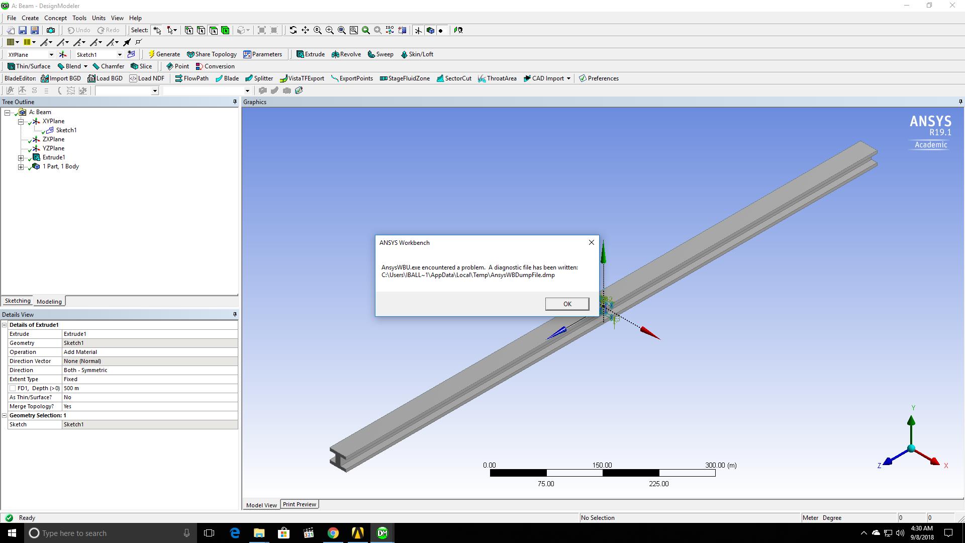Open the Tools menu
The height and width of the screenshot is (543, 965).
pos(79,18)
